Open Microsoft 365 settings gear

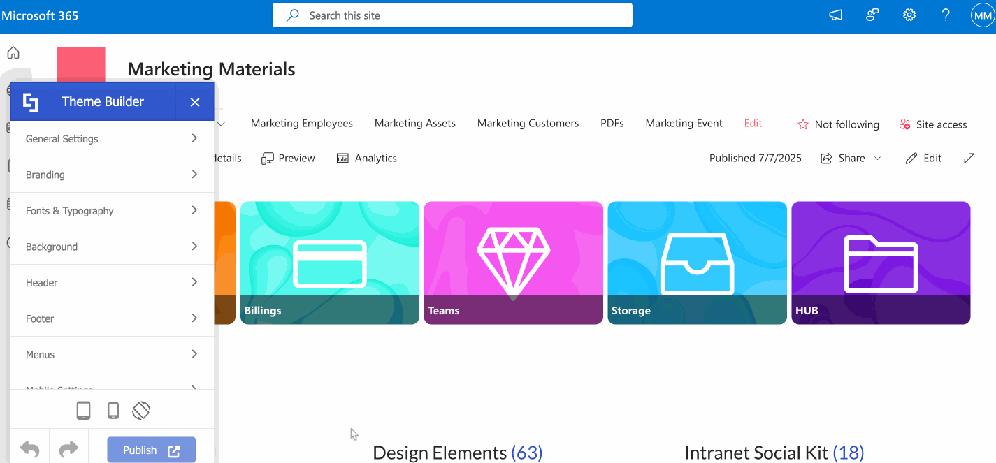pyautogui.click(x=909, y=15)
